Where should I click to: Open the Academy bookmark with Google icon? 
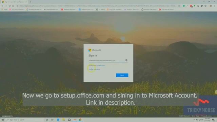pos(34,9)
